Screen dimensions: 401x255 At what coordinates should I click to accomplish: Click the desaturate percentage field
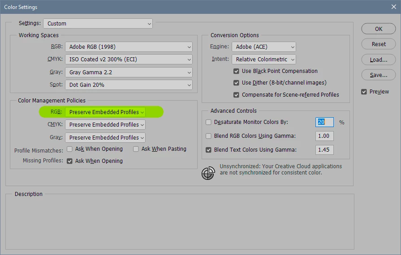point(324,122)
